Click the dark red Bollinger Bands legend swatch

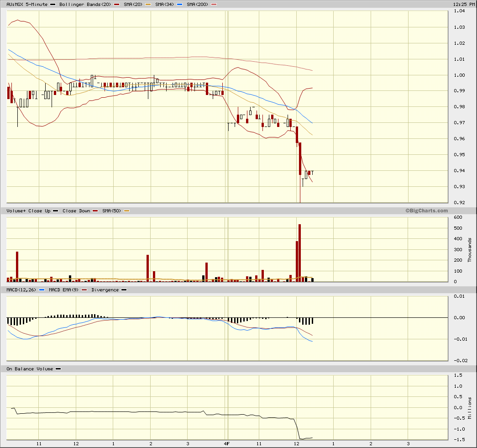pyautogui.click(x=116, y=5)
